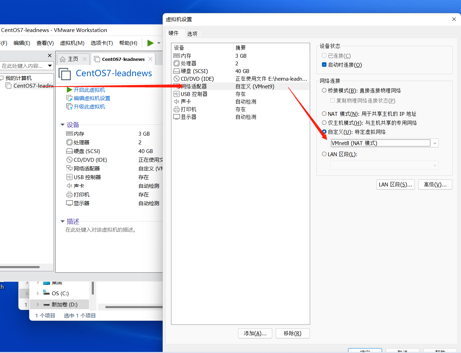Image resolution: width=461 pixels, height=353 pixels.
Task: Close the 主页 tab with its X
Action: (84, 59)
